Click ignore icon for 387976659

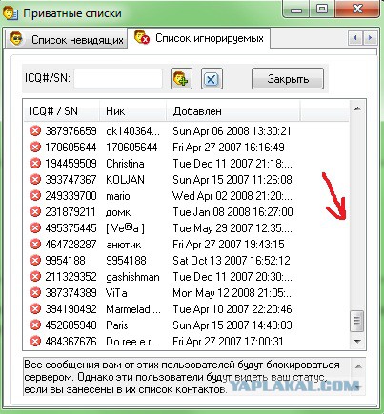click(x=35, y=130)
